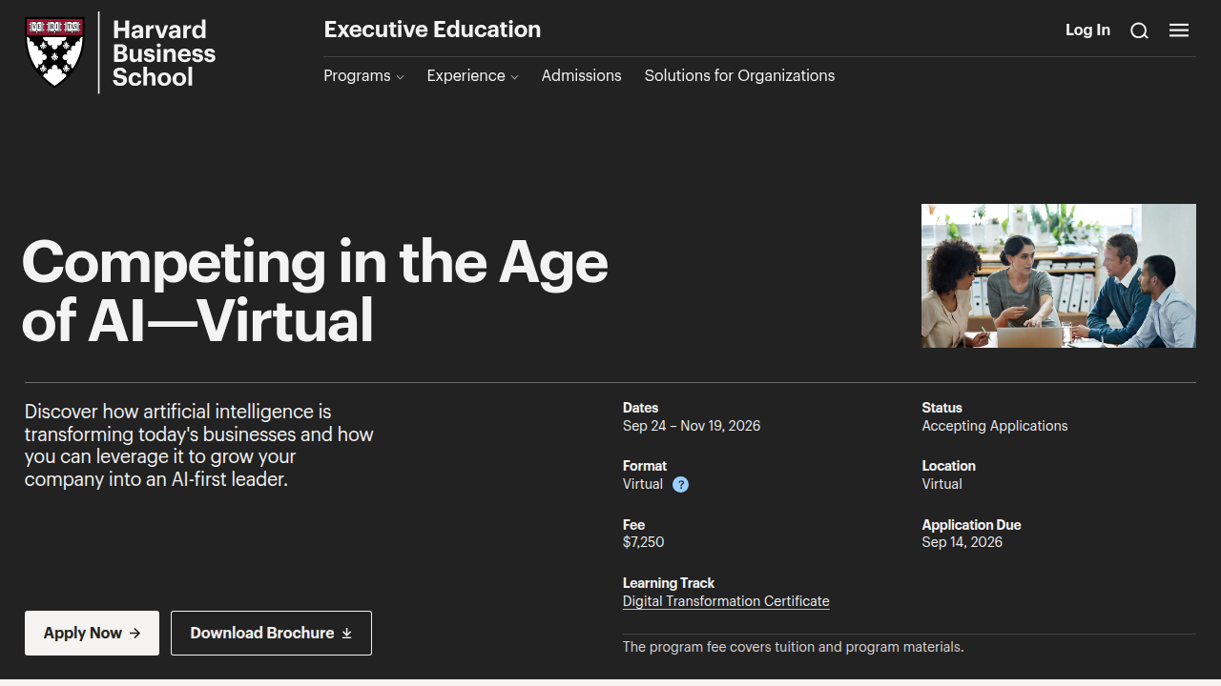
Task: Click the Format help question mark icon
Action: (x=680, y=484)
